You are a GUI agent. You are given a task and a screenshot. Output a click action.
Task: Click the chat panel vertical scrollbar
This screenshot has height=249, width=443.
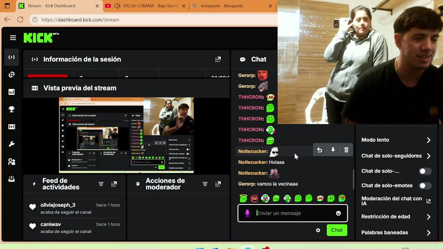tap(353, 178)
